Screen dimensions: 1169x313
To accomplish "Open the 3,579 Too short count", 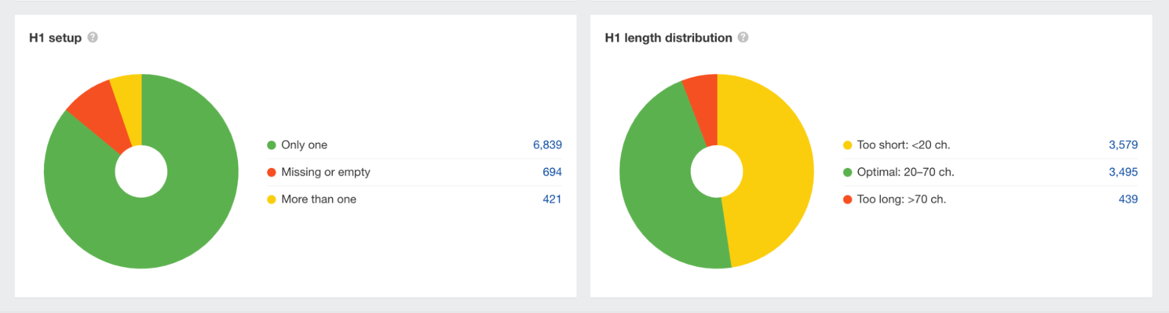I will tap(1123, 145).
